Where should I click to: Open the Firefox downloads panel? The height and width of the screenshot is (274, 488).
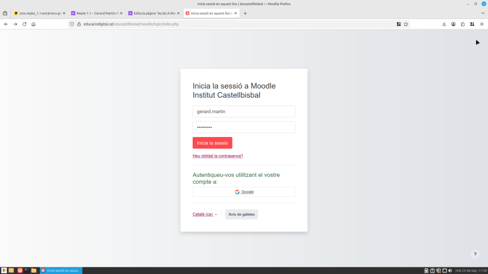click(444, 24)
